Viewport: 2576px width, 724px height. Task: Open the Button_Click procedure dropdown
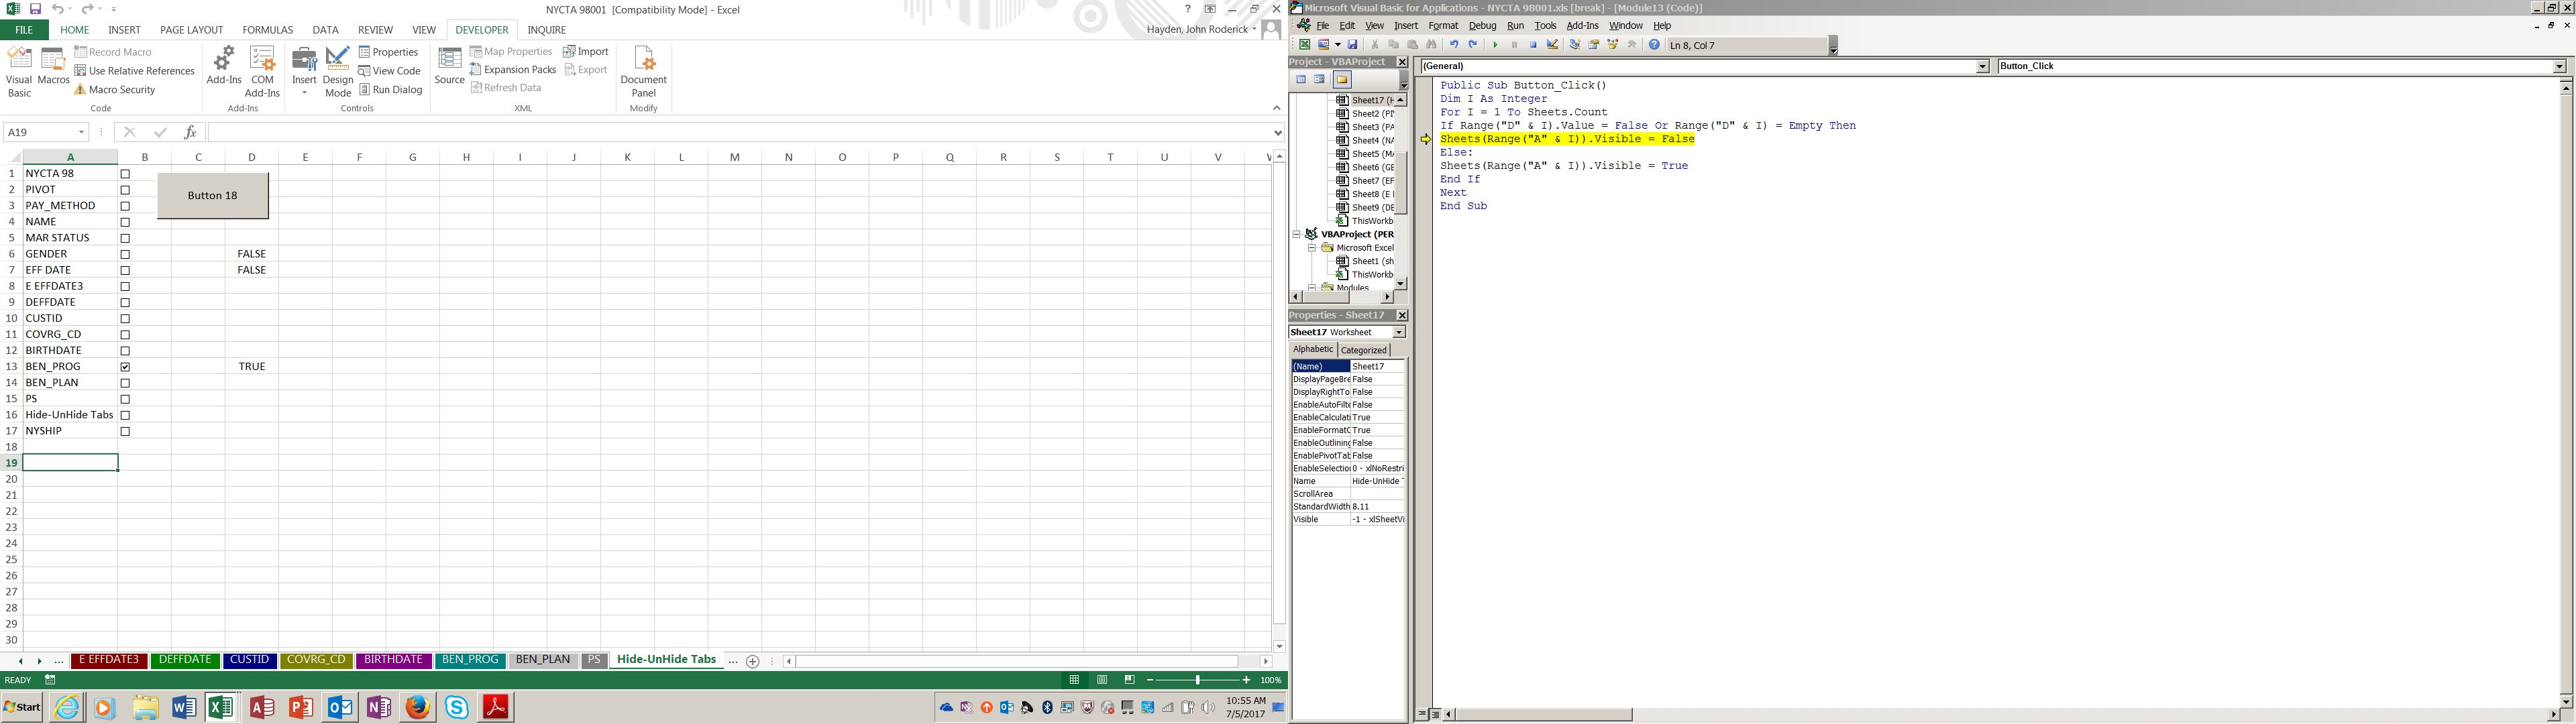[2559, 66]
